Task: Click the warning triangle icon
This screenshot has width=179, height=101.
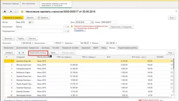Action: tap(72, 26)
